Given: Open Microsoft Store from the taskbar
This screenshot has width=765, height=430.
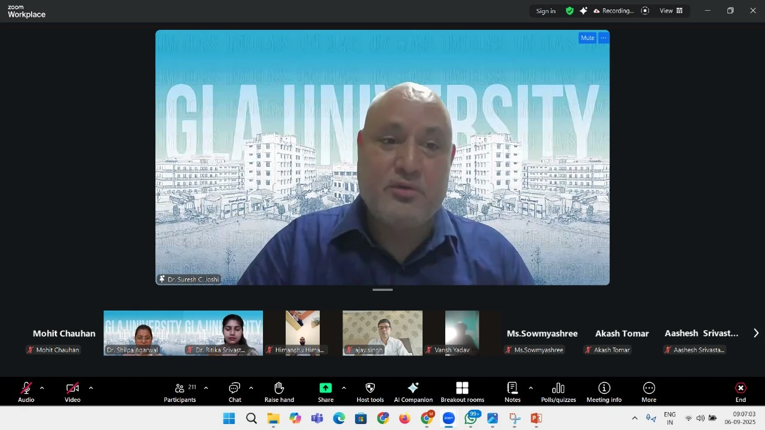Looking at the screenshot, I should (x=361, y=419).
